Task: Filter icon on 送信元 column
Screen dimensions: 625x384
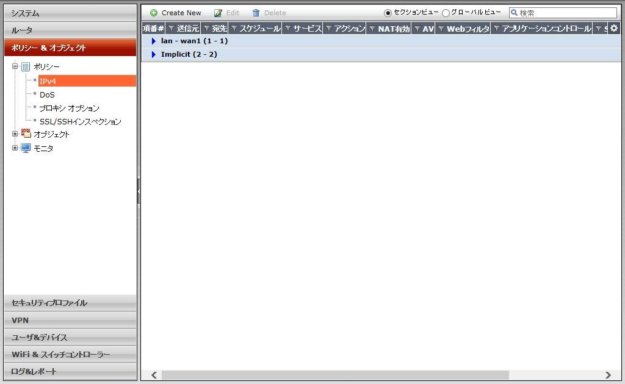Action: (172, 29)
